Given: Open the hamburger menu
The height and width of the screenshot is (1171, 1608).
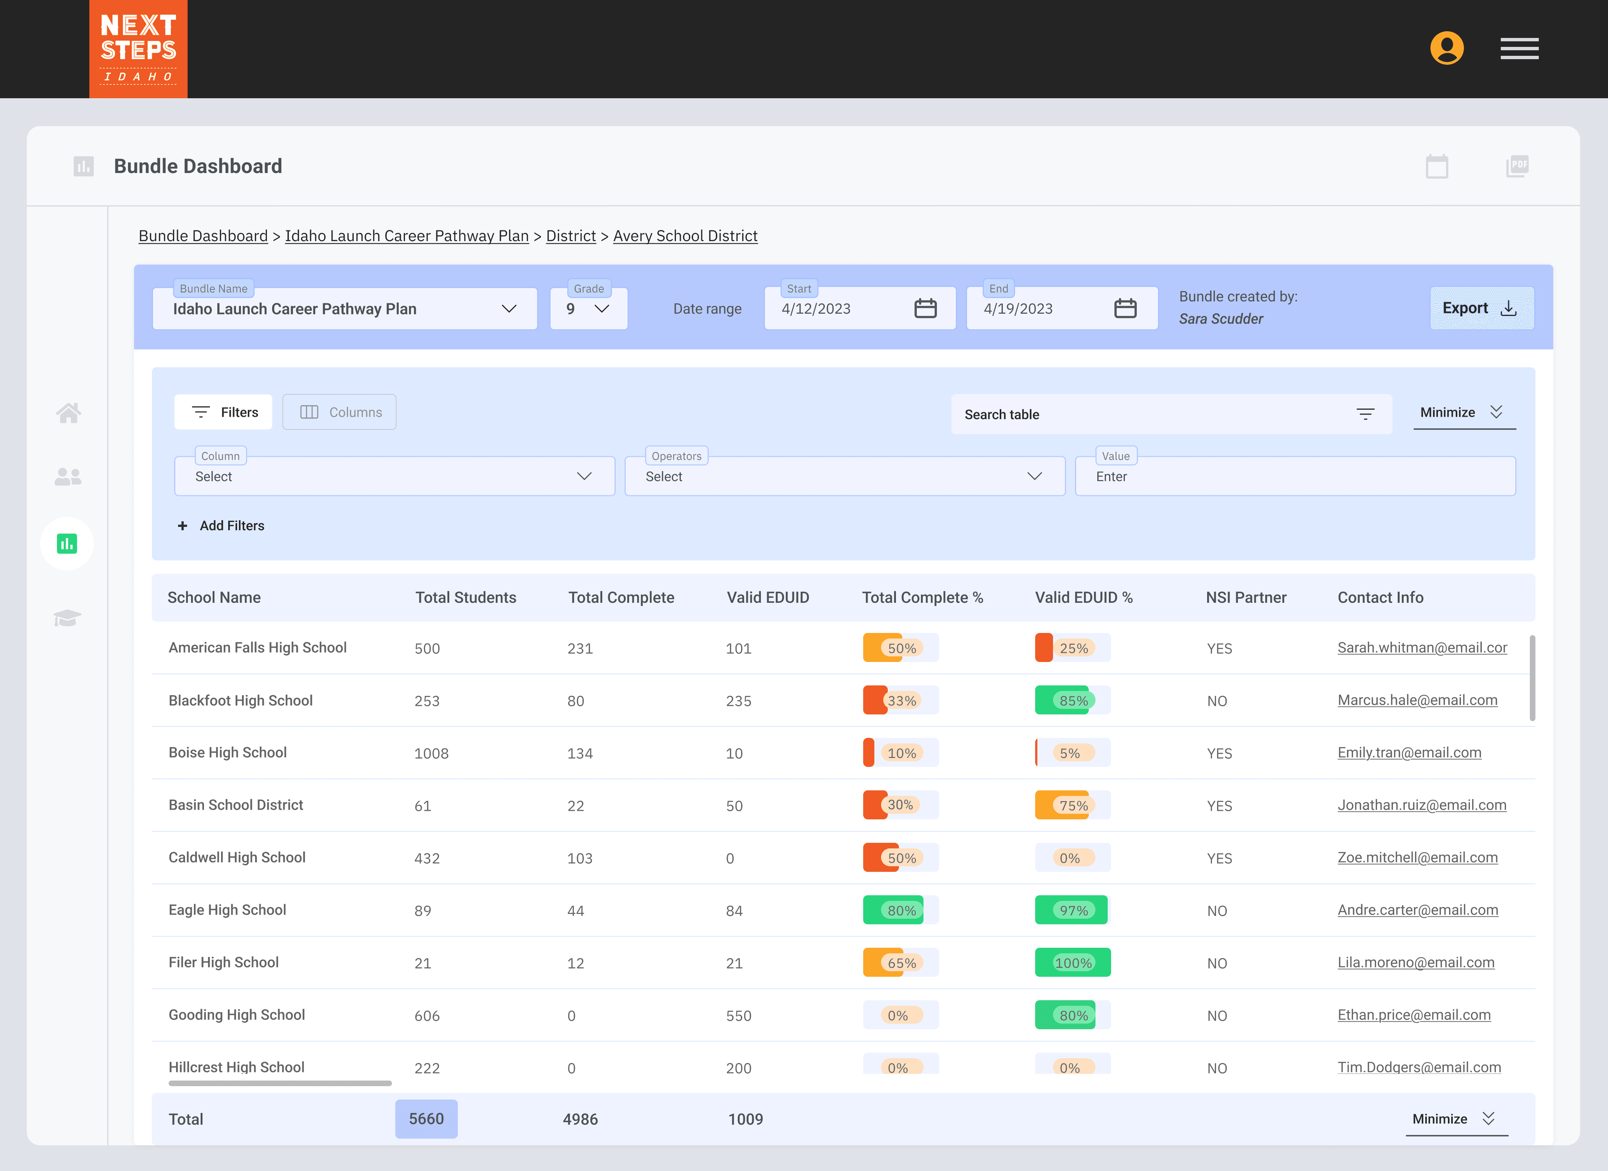Looking at the screenshot, I should (1519, 48).
